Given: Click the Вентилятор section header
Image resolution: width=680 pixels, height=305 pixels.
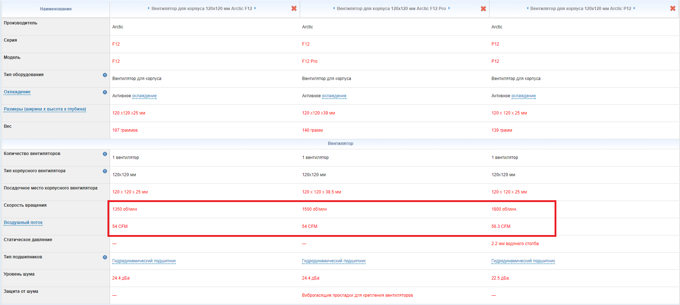Looking at the screenshot, I should (x=340, y=144).
